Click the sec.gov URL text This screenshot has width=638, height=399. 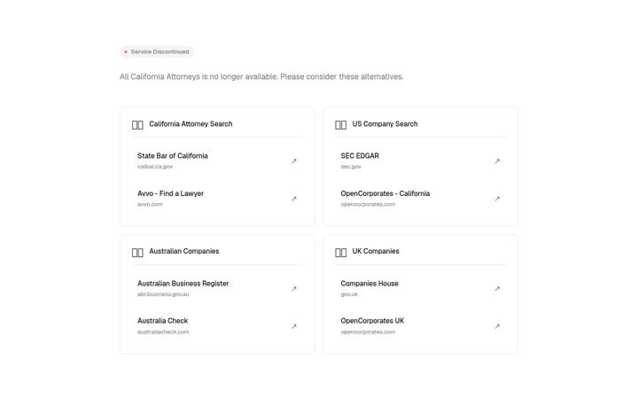coord(351,167)
